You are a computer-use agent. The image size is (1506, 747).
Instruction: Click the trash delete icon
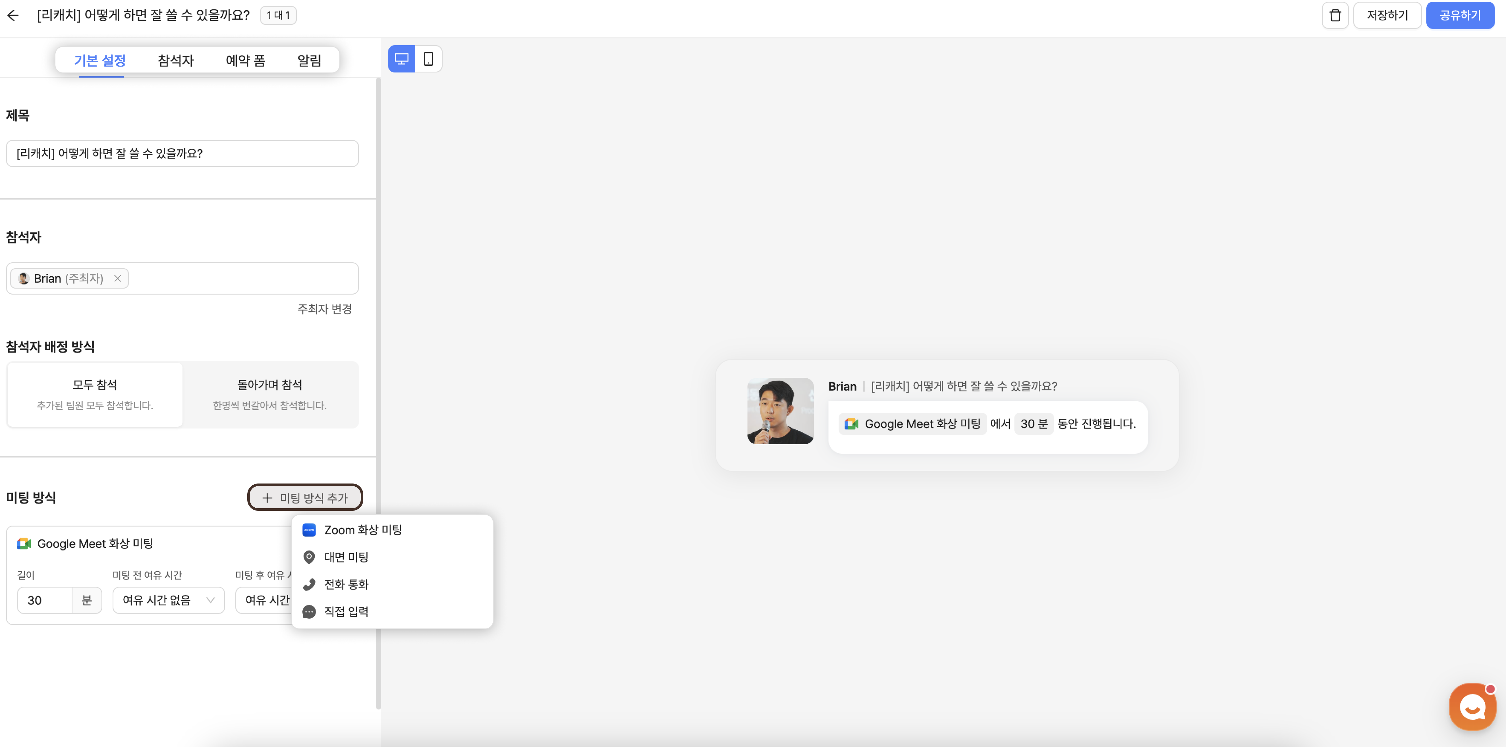(x=1335, y=15)
